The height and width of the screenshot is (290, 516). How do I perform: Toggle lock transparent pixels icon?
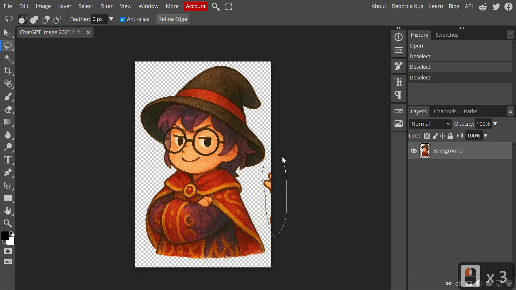point(427,136)
